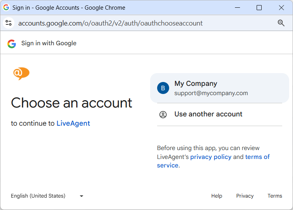Click the Help footer link
The image size is (293, 210).
coord(216,196)
